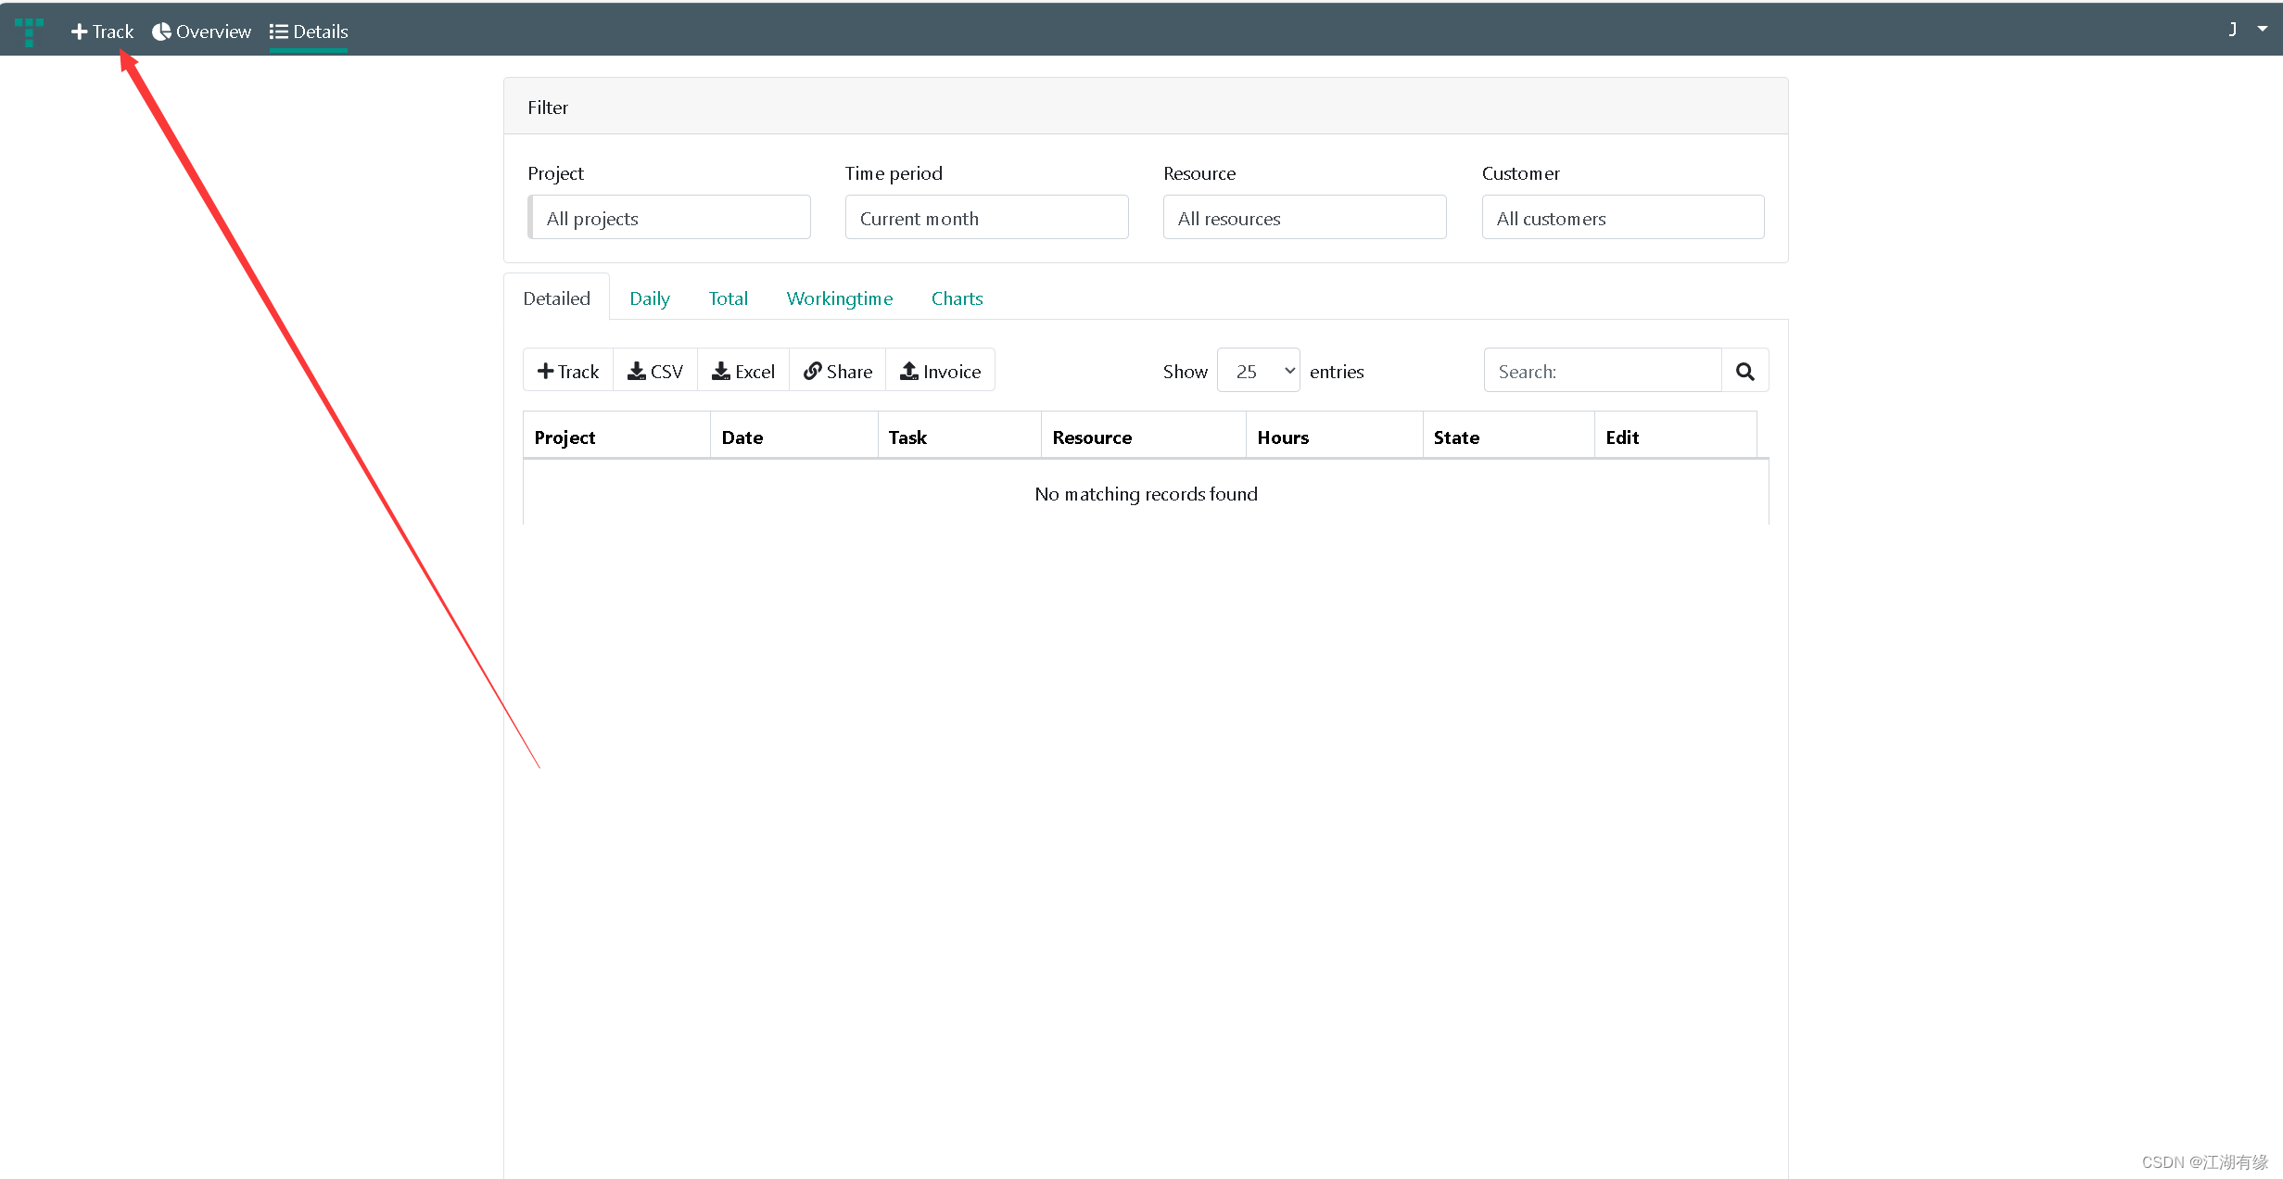This screenshot has width=2283, height=1179.
Task: Click the Share link button
Action: (838, 371)
